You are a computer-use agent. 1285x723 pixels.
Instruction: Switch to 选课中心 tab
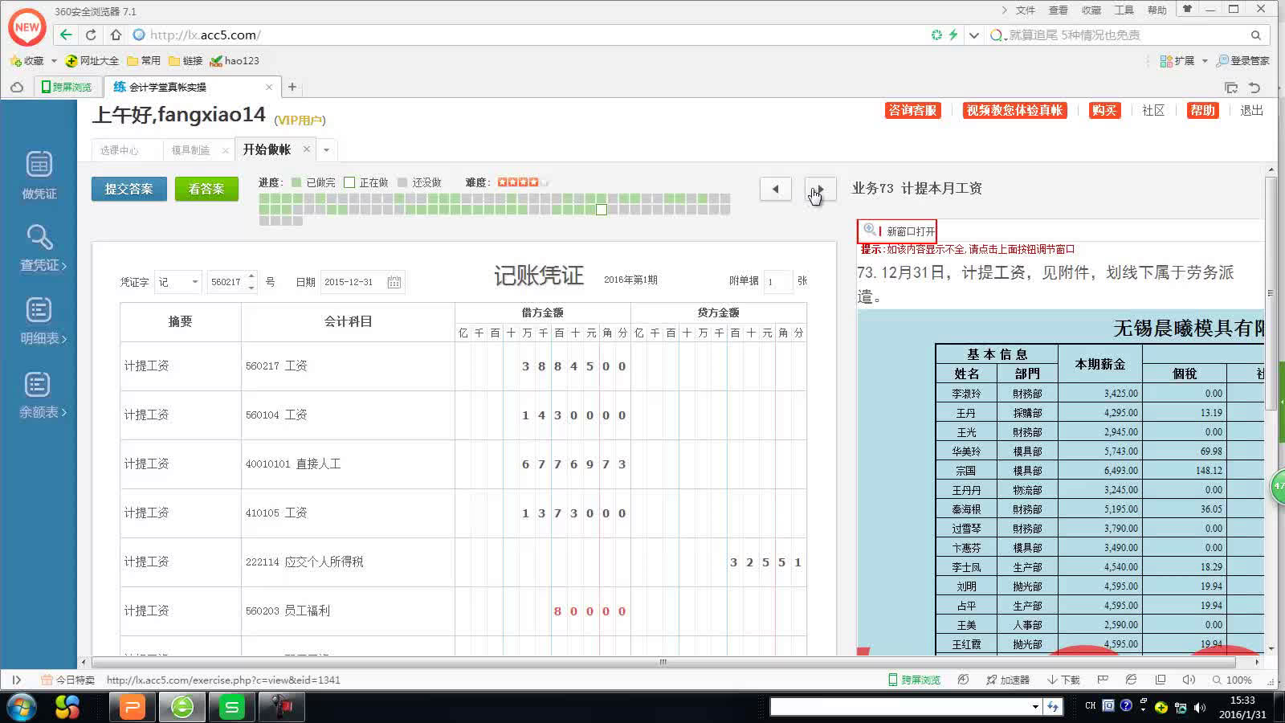pos(120,150)
